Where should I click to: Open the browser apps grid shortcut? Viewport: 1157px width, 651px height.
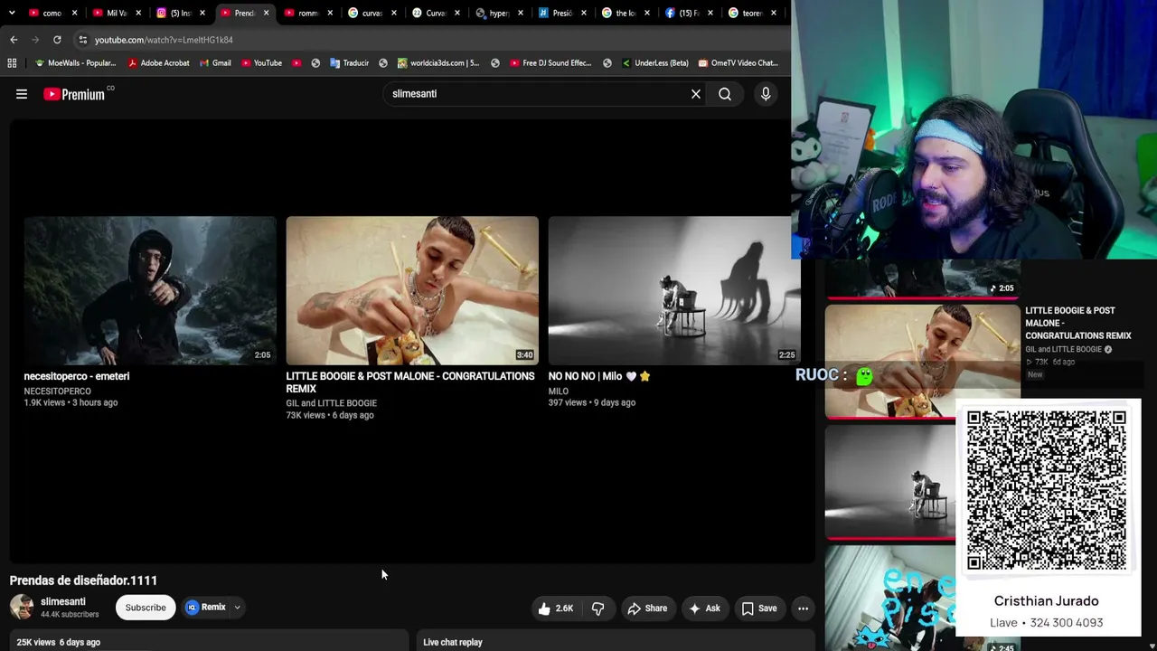point(12,63)
